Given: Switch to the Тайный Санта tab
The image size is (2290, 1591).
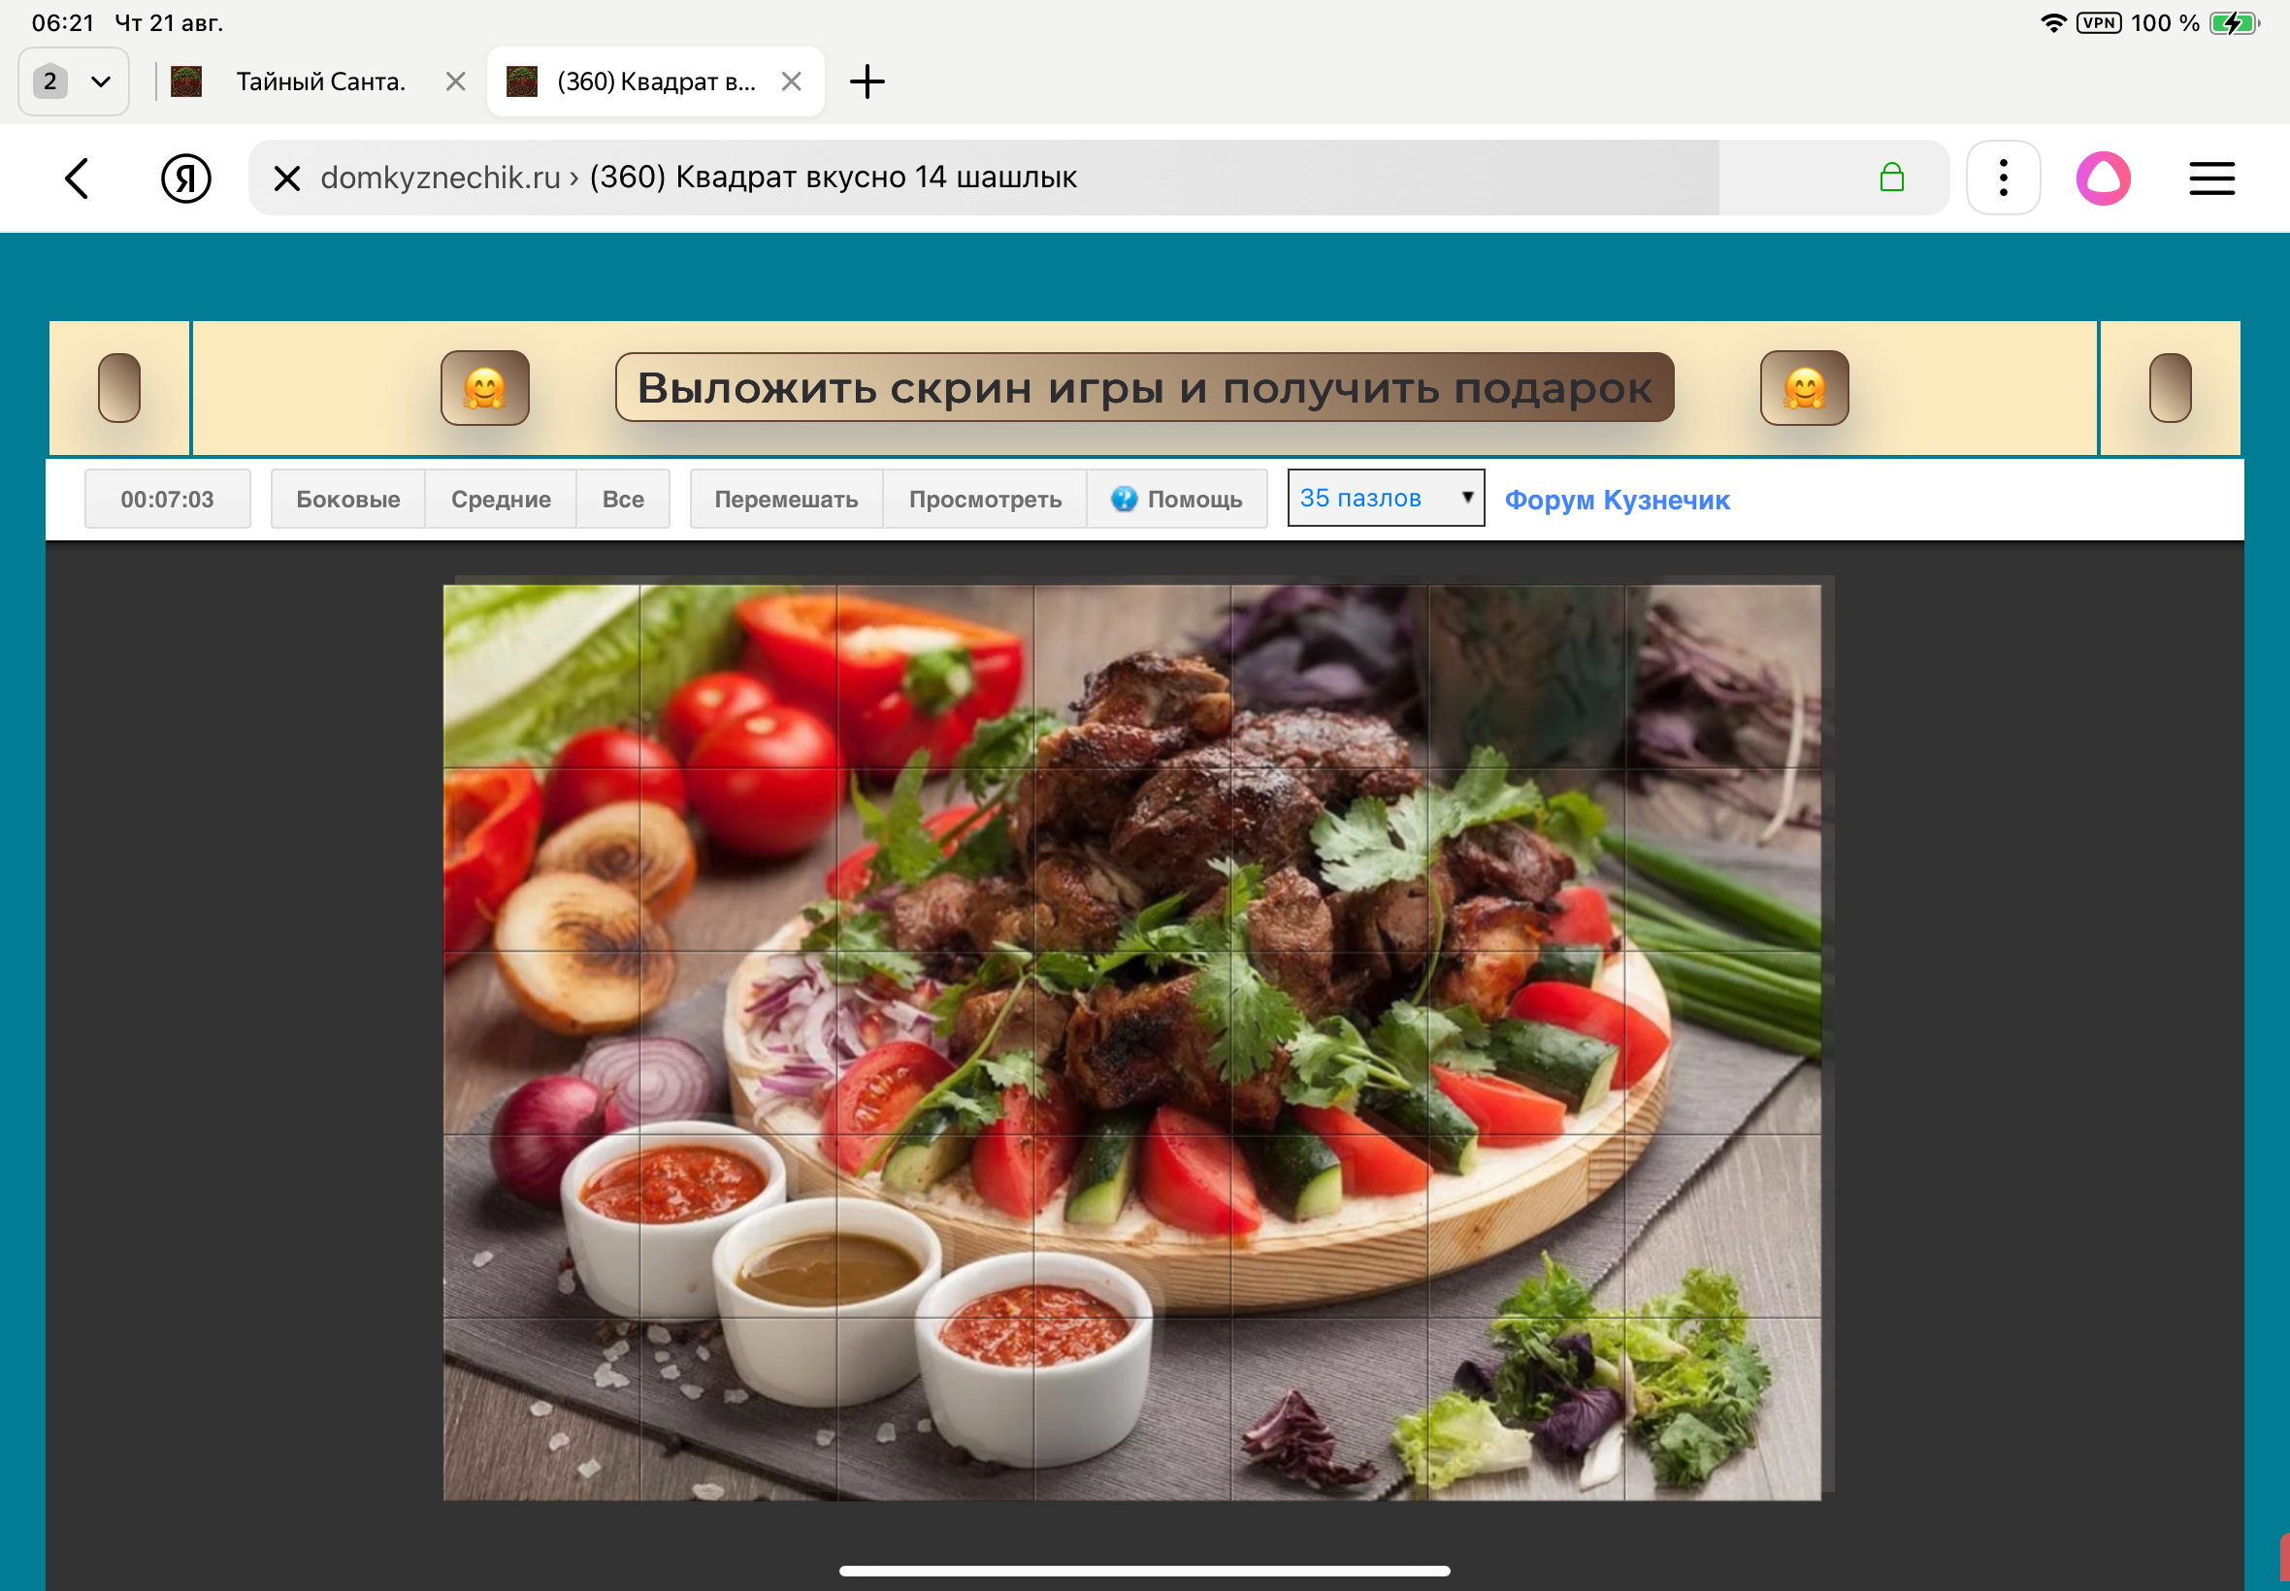Looking at the screenshot, I should coord(319,81).
